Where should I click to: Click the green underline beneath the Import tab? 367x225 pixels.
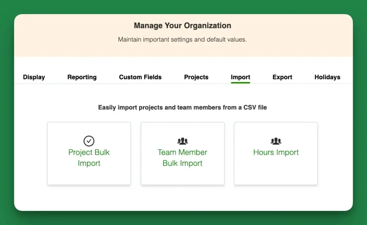240,83
